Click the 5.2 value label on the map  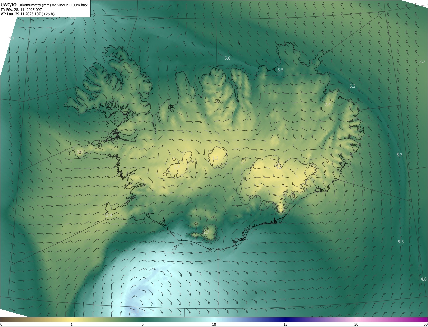click(352, 86)
